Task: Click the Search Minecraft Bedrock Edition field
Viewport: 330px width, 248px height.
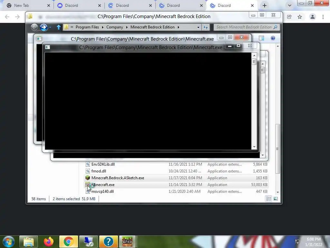Action: pyautogui.click(x=247, y=27)
